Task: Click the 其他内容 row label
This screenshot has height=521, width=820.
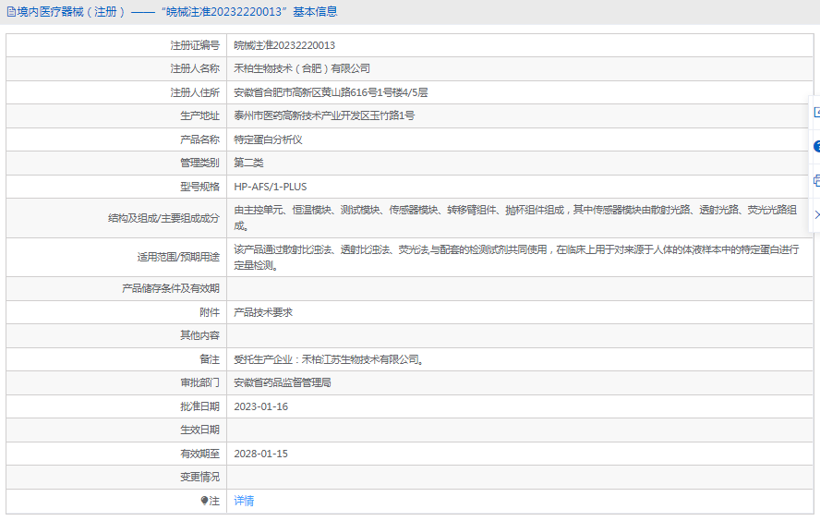Action: (199, 335)
